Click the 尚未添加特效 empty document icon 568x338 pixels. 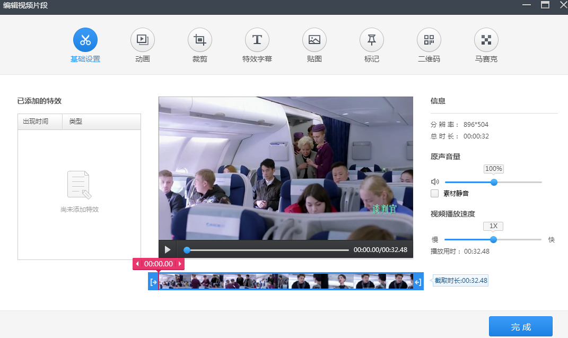(x=80, y=185)
